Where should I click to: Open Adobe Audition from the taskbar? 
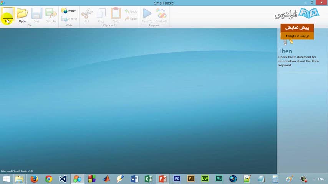click(219, 179)
